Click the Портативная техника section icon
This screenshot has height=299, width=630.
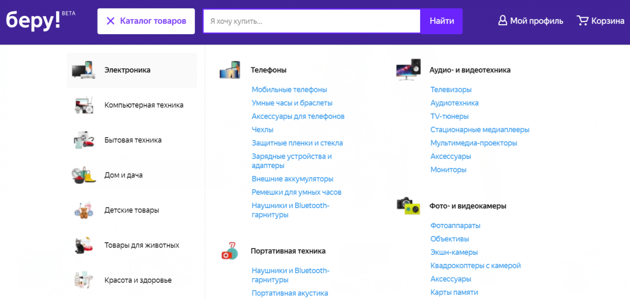(x=229, y=251)
